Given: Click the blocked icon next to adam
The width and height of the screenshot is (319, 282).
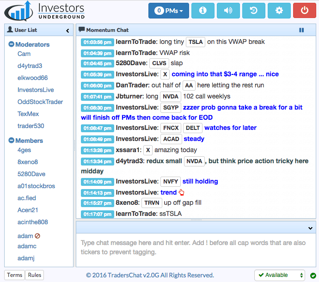Looking at the screenshot, I should (37, 236).
